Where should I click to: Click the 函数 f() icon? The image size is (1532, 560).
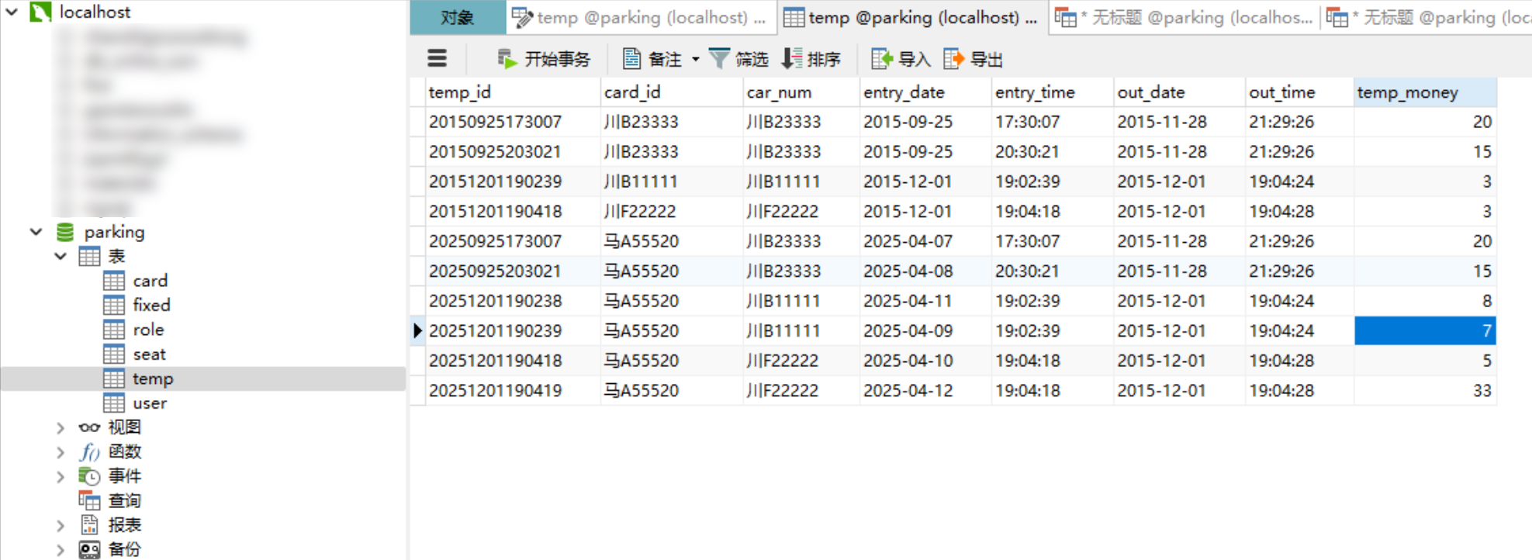(89, 451)
